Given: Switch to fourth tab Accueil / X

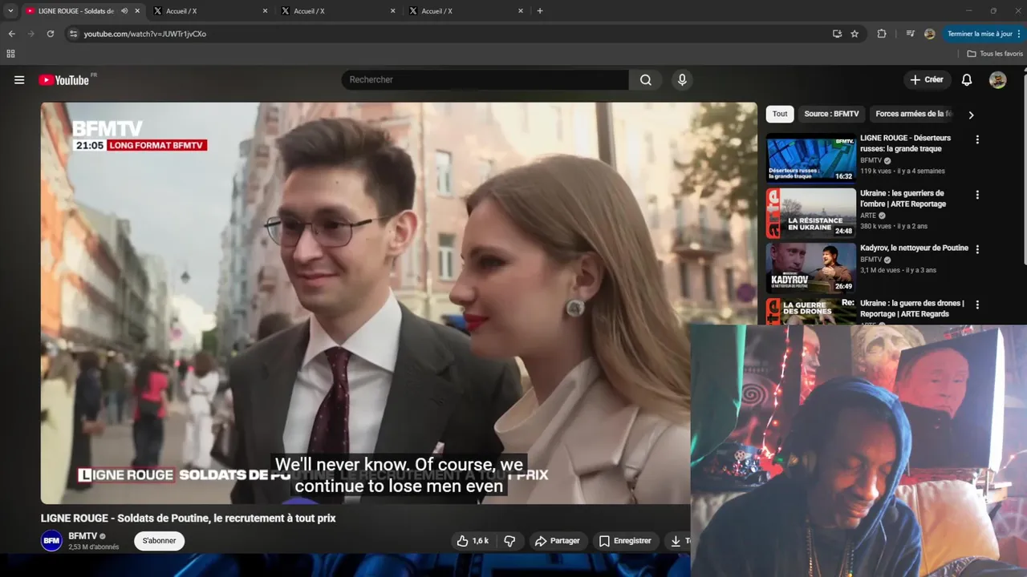Looking at the screenshot, I should (466, 11).
